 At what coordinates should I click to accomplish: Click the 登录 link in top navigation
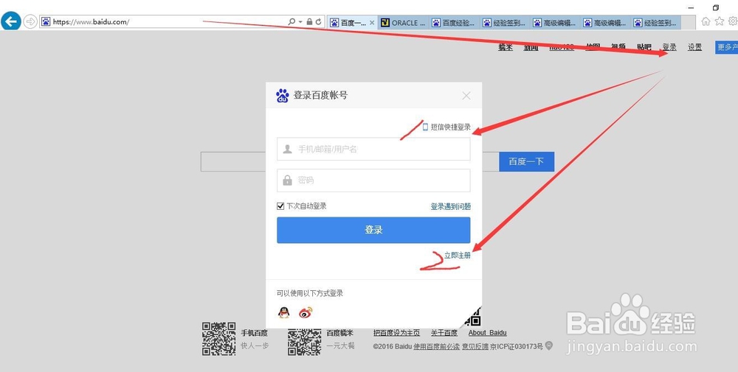(x=669, y=47)
